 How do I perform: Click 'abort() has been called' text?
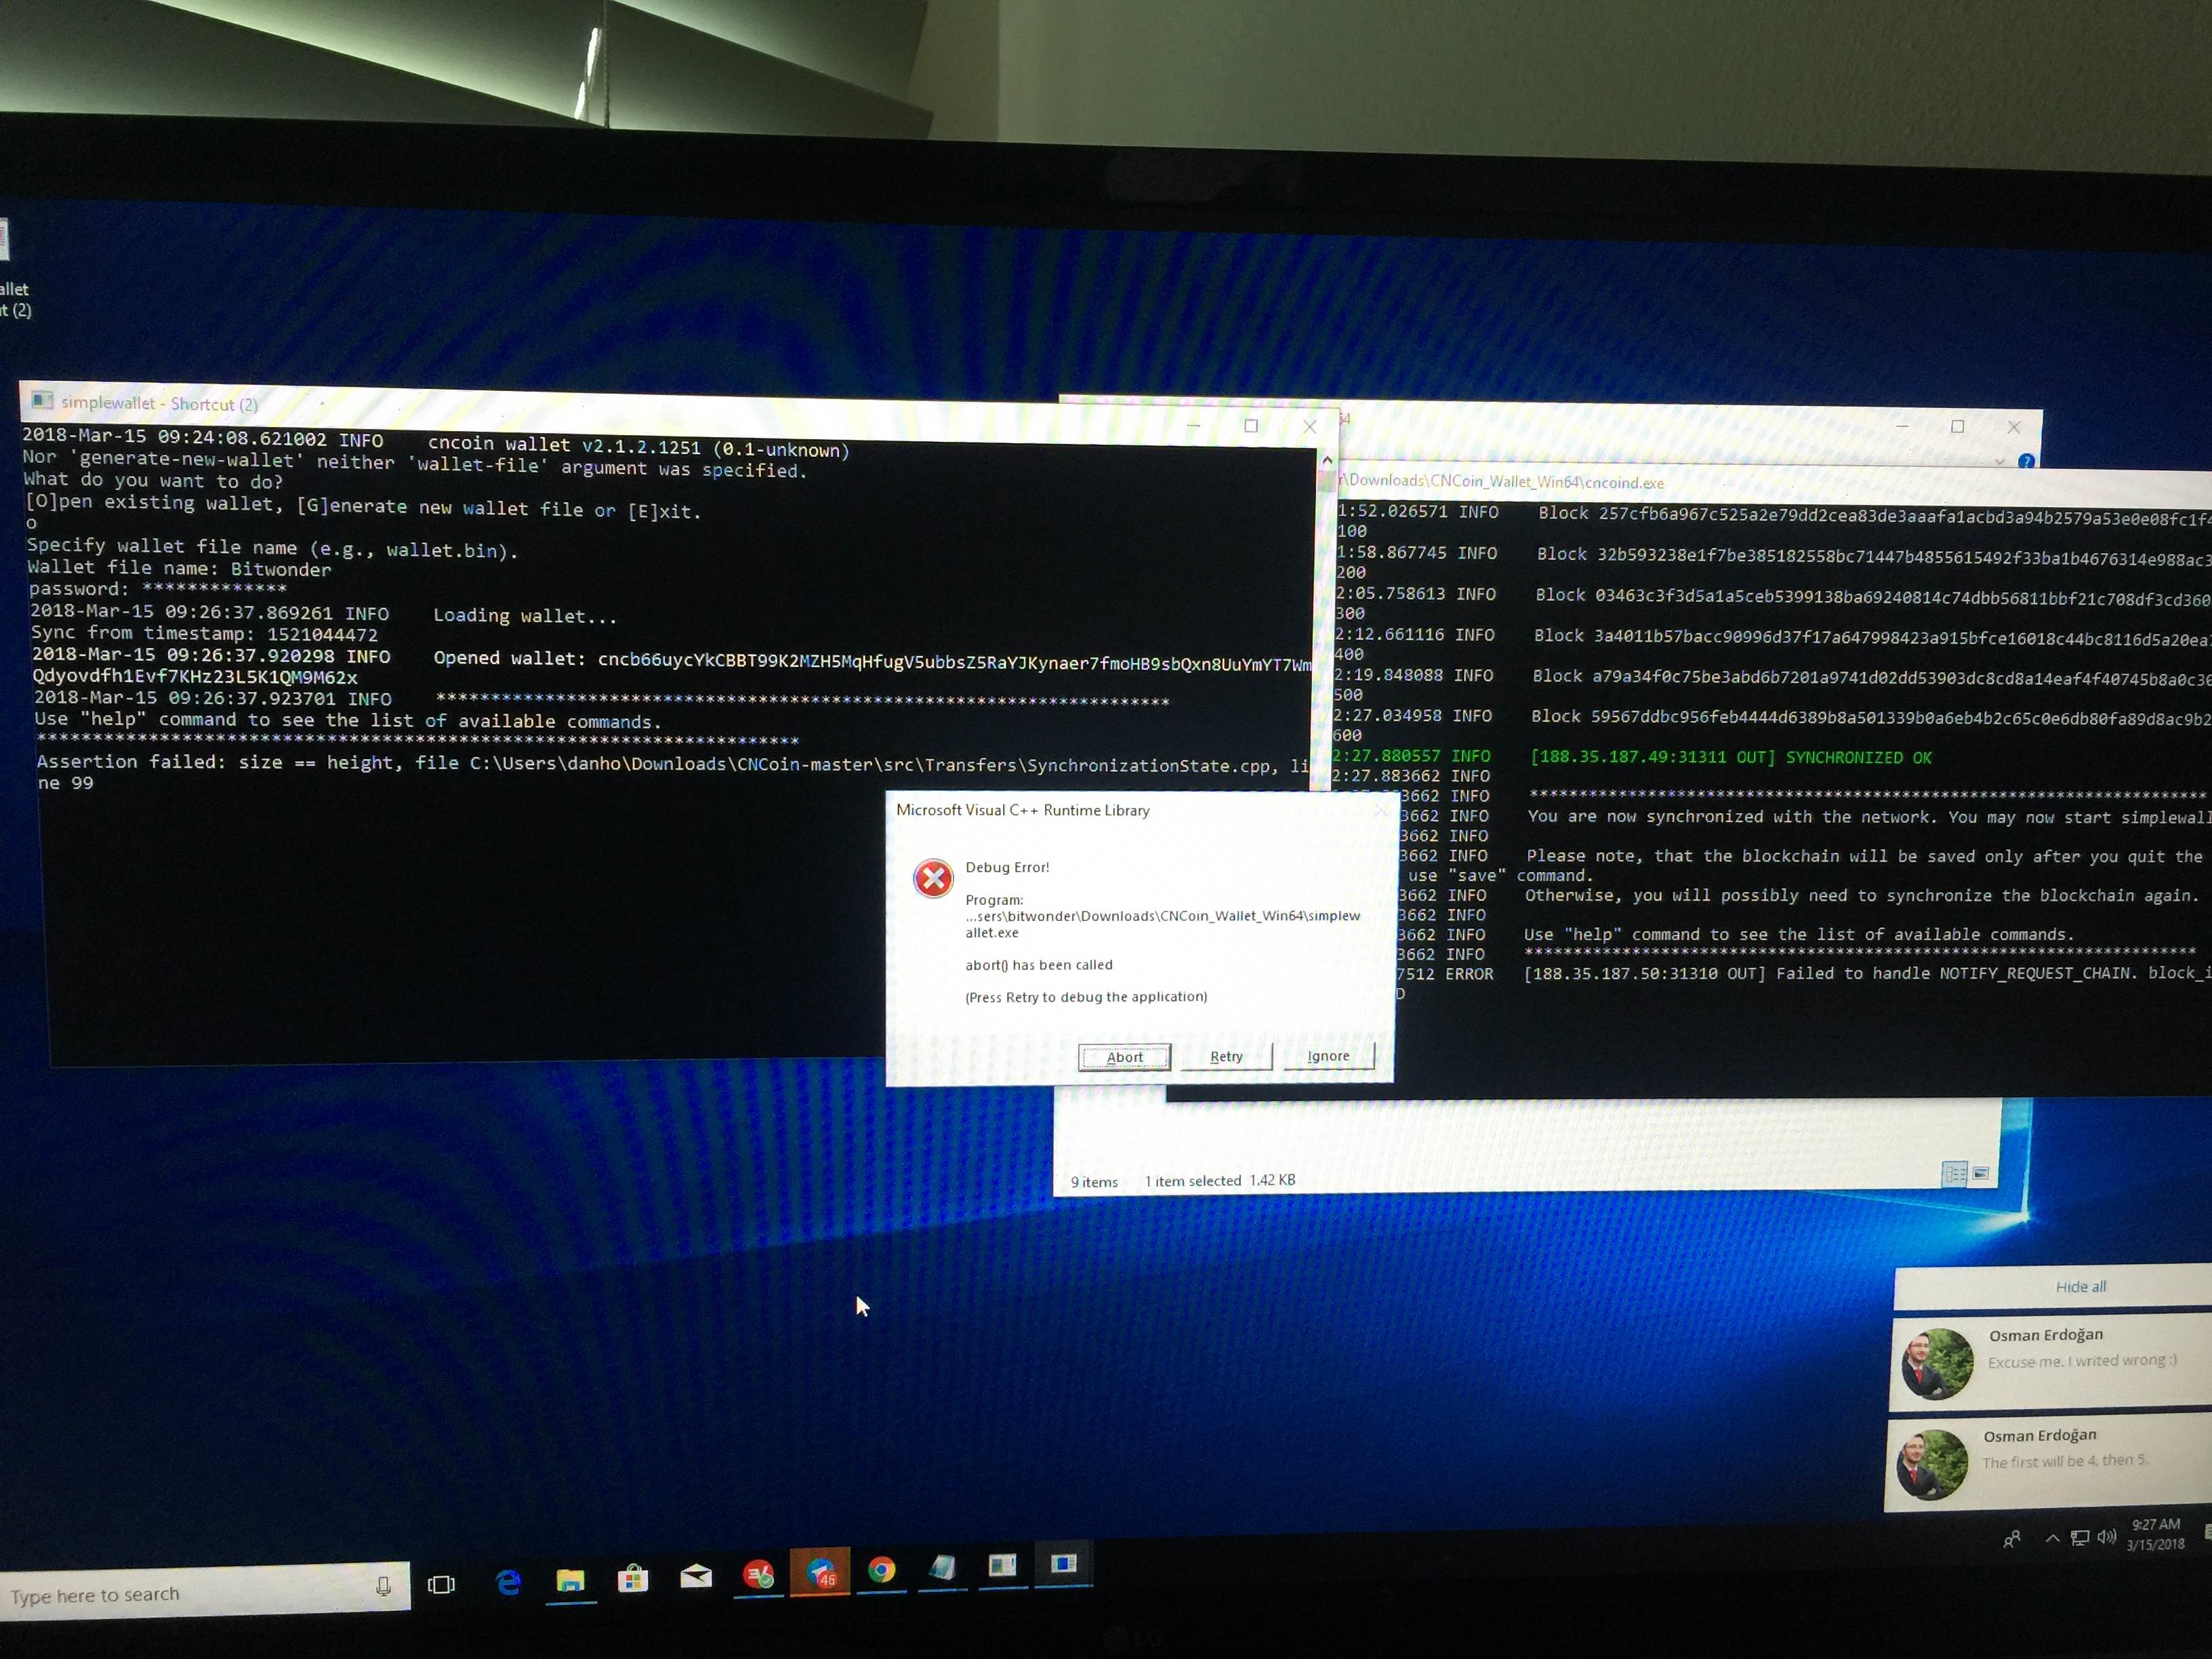tap(1038, 965)
